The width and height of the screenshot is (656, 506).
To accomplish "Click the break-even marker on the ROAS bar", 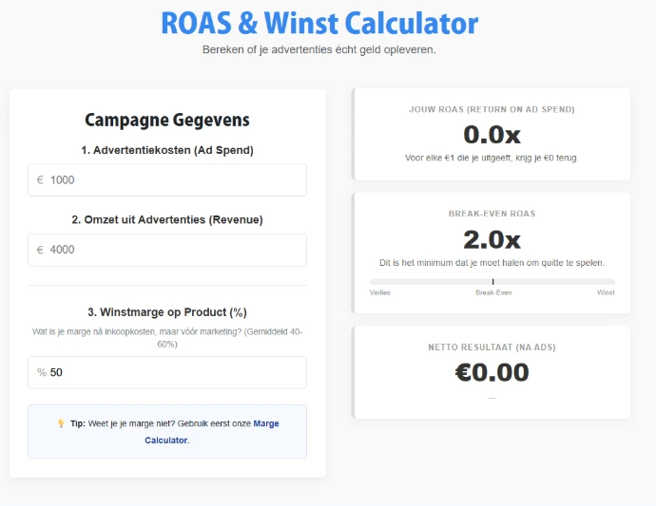I will click(492, 281).
